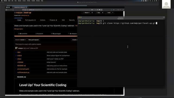Open the output folder
This screenshot has width=174, height=98.
20,56
